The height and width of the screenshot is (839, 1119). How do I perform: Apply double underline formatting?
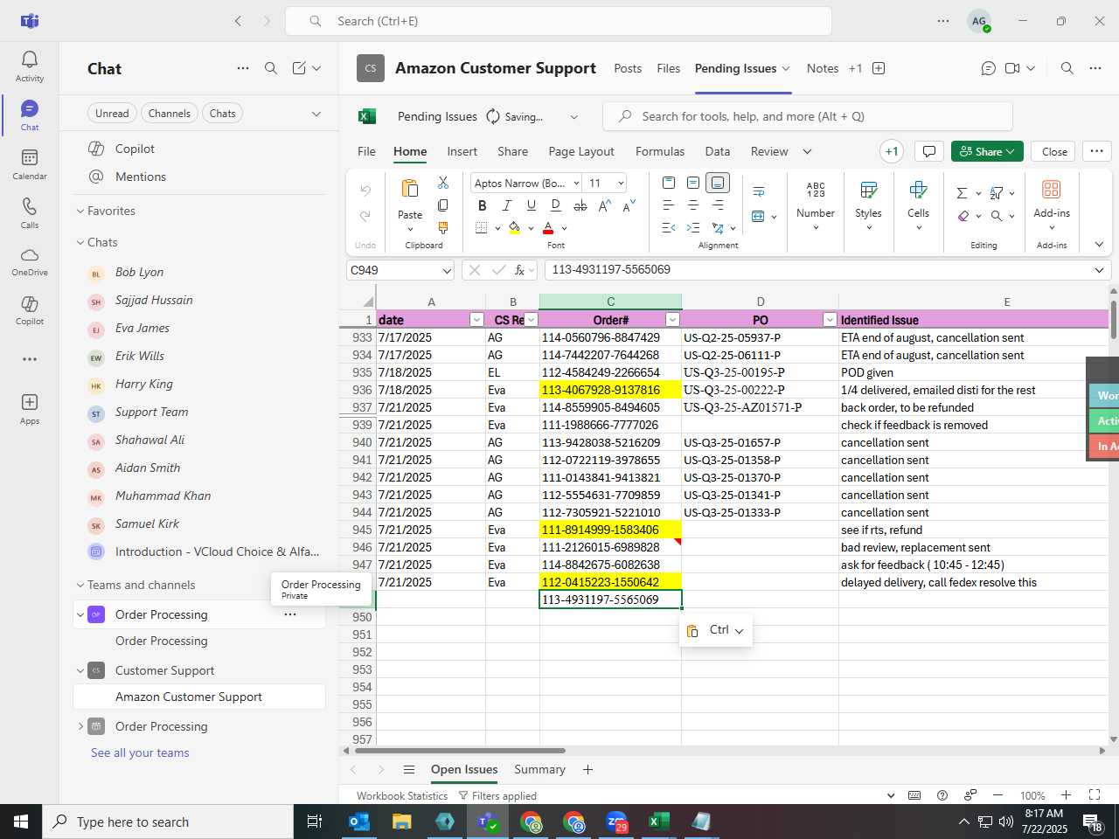click(555, 205)
